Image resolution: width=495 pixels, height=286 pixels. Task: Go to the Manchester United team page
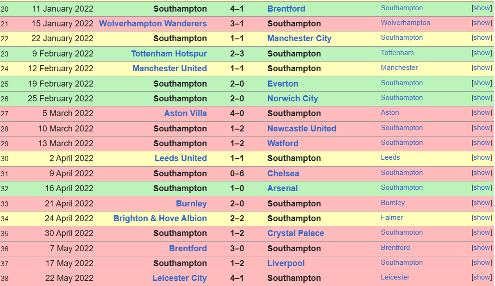point(169,68)
